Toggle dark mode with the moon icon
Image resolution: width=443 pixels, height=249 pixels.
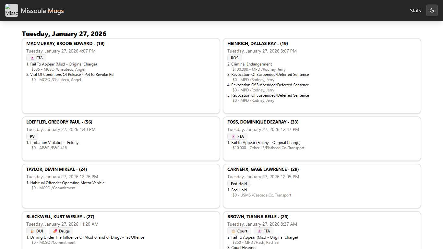tap(432, 10)
